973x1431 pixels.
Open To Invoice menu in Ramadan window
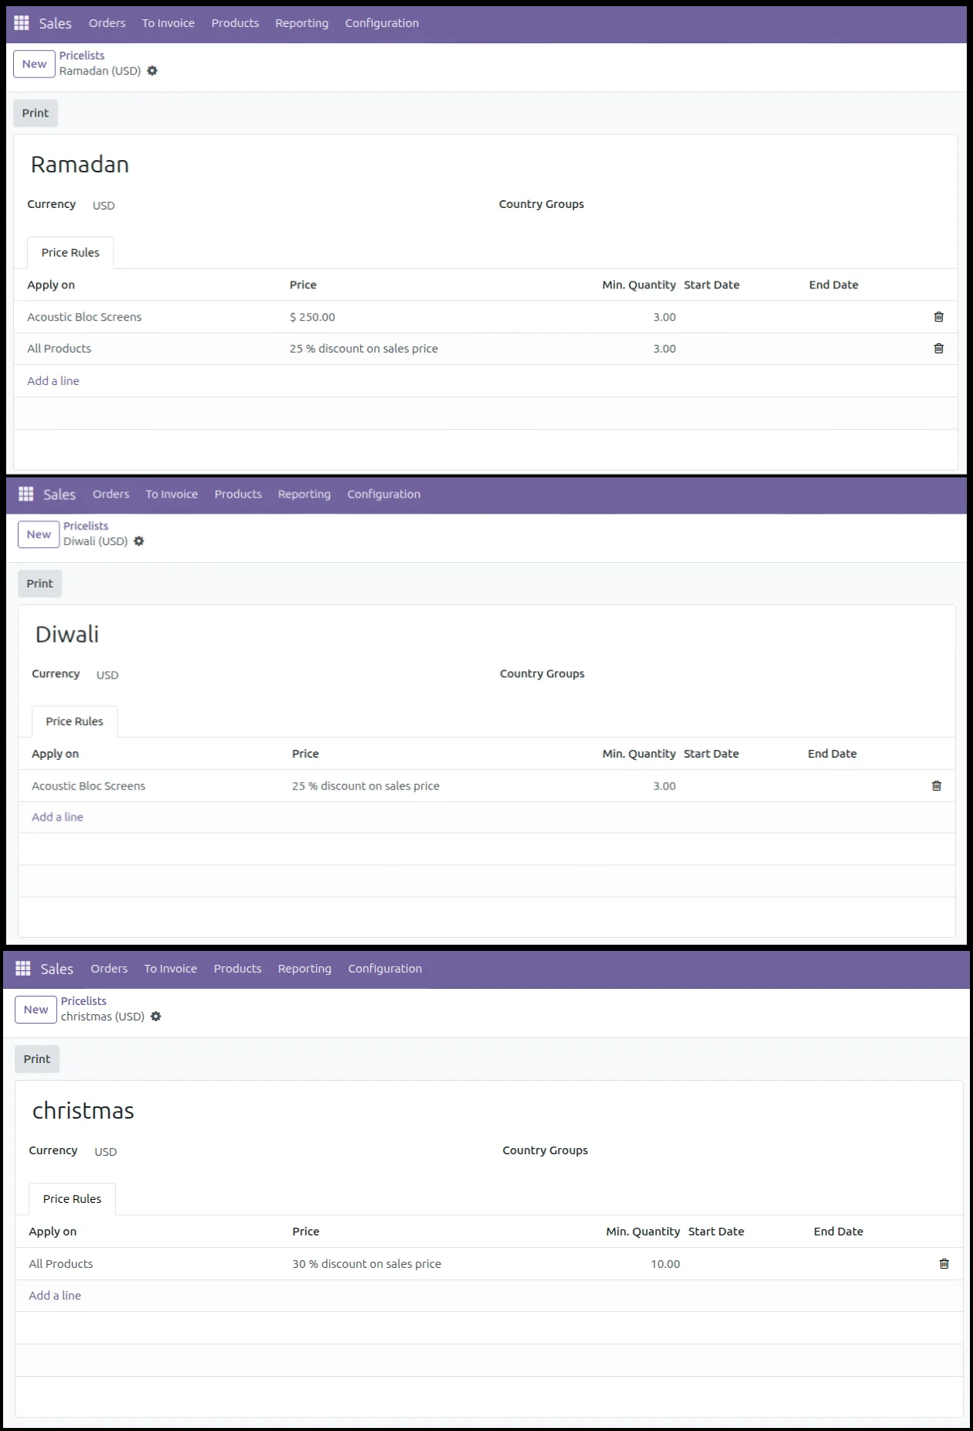[168, 23]
